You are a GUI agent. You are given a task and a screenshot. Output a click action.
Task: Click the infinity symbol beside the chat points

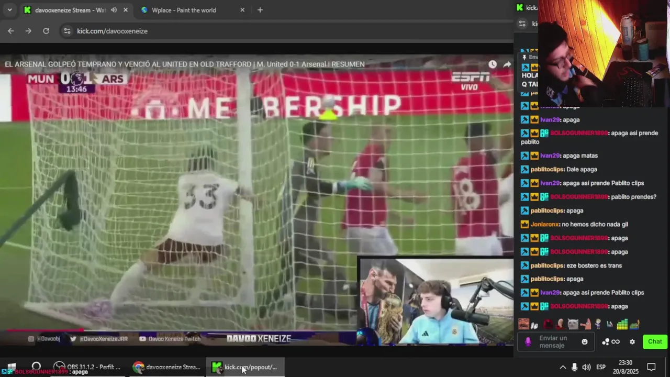coord(616,342)
